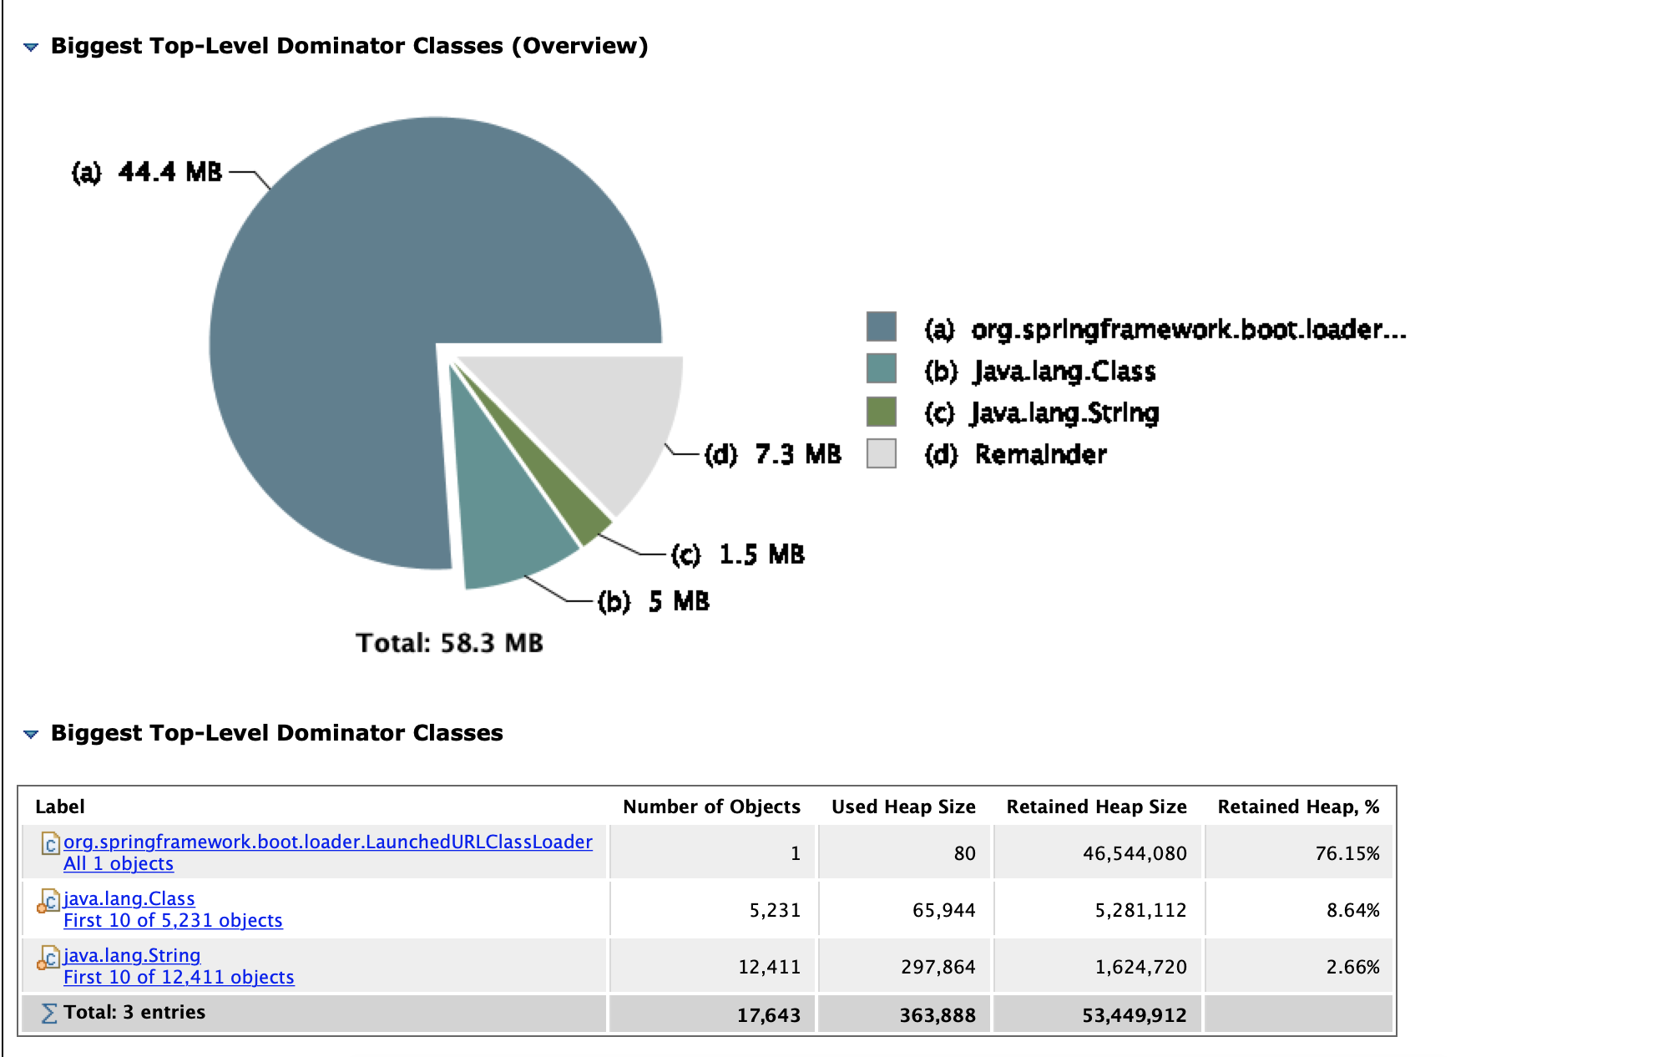1673x1057 pixels.
Task: Click the 'Total: 58.3 MB' chart caption
Action: click(449, 643)
